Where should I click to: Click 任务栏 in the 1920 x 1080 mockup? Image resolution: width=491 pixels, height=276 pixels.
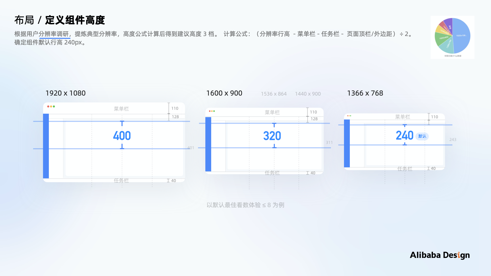[121, 181]
